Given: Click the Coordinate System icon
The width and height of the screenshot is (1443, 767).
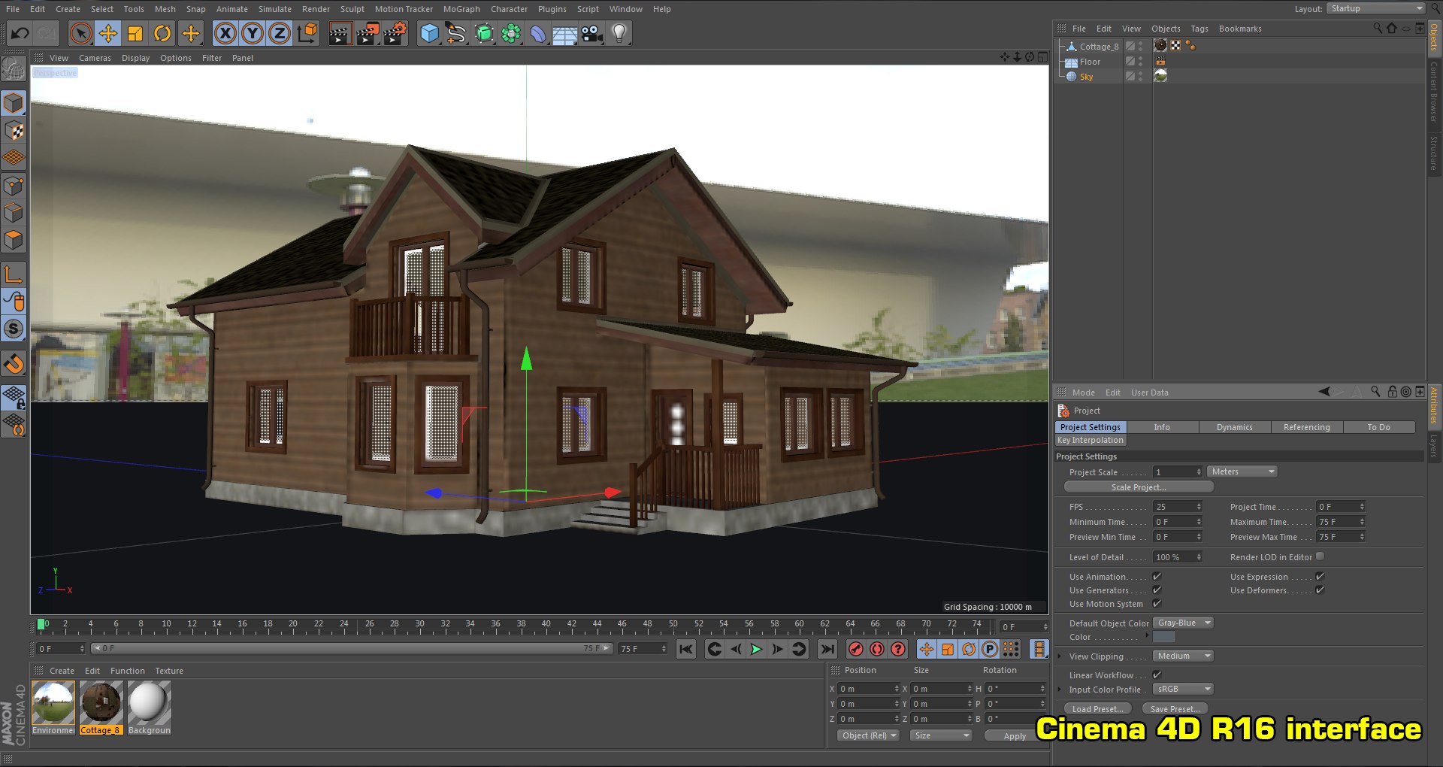Looking at the screenshot, I should click(x=307, y=33).
